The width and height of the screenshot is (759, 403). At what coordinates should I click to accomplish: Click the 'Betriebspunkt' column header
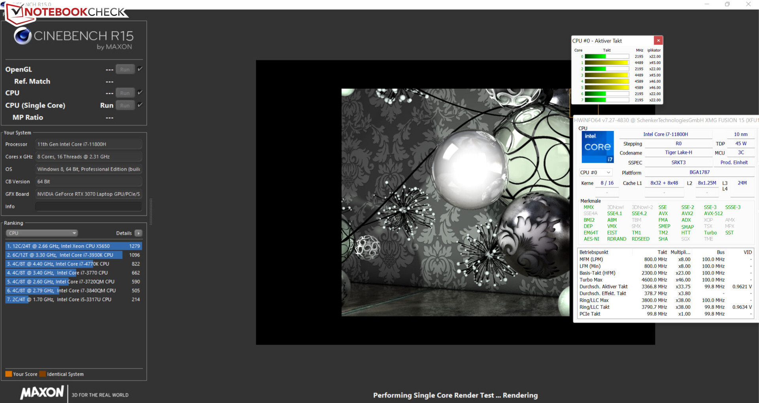tap(593, 252)
